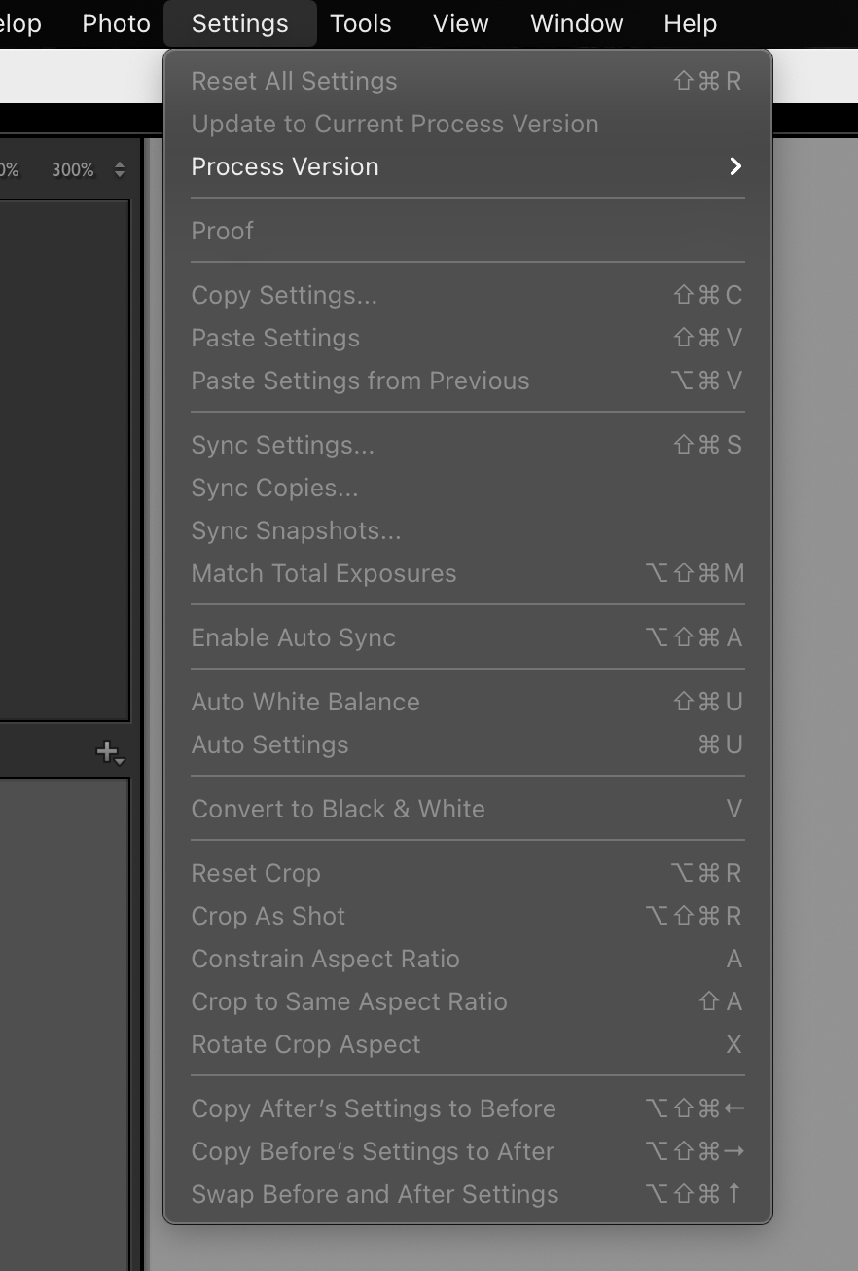Turn on Convert to Black & White
Image resolution: width=858 pixels, height=1271 pixels.
point(338,809)
